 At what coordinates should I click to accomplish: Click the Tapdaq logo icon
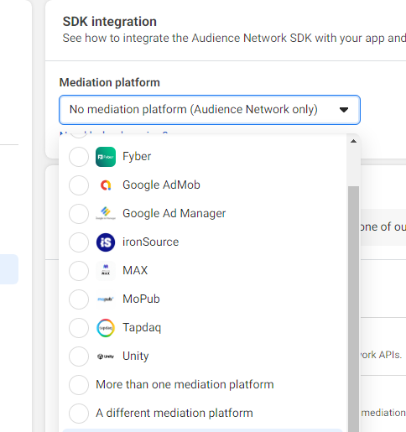(106, 328)
